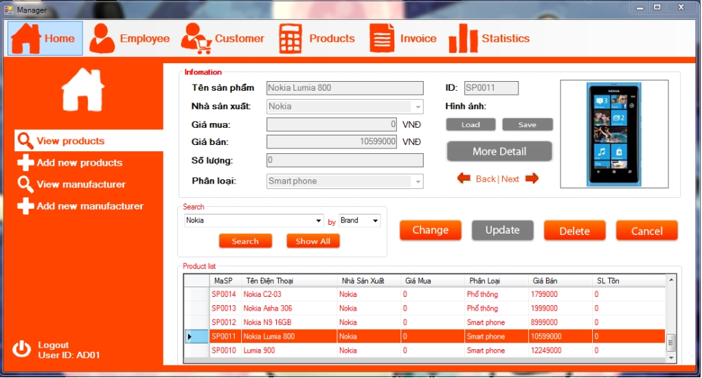Screen dimensions: 702x378
Task: Click the SL Tồn column header
Action: pos(629,281)
